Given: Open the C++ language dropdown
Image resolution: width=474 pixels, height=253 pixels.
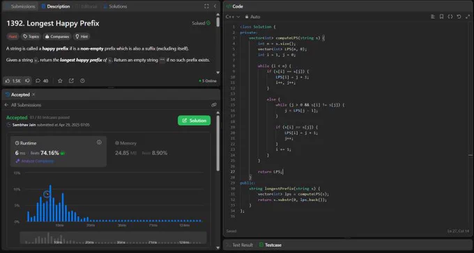Looking at the screenshot, I should tap(233, 17).
